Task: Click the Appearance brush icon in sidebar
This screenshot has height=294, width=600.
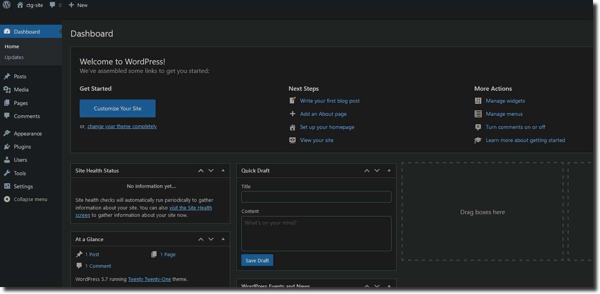Action: (7, 133)
